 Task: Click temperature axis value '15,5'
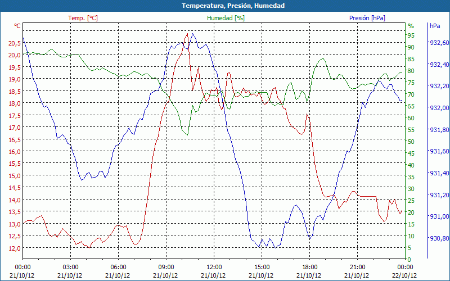(15, 164)
